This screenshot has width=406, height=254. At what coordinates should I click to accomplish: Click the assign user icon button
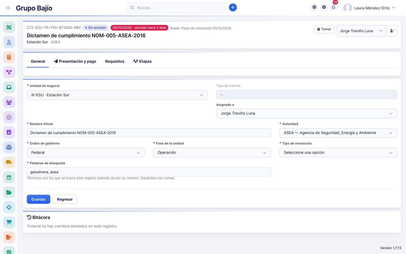tap(392, 31)
